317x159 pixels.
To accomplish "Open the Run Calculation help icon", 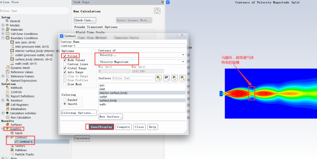I will point(157,11).
